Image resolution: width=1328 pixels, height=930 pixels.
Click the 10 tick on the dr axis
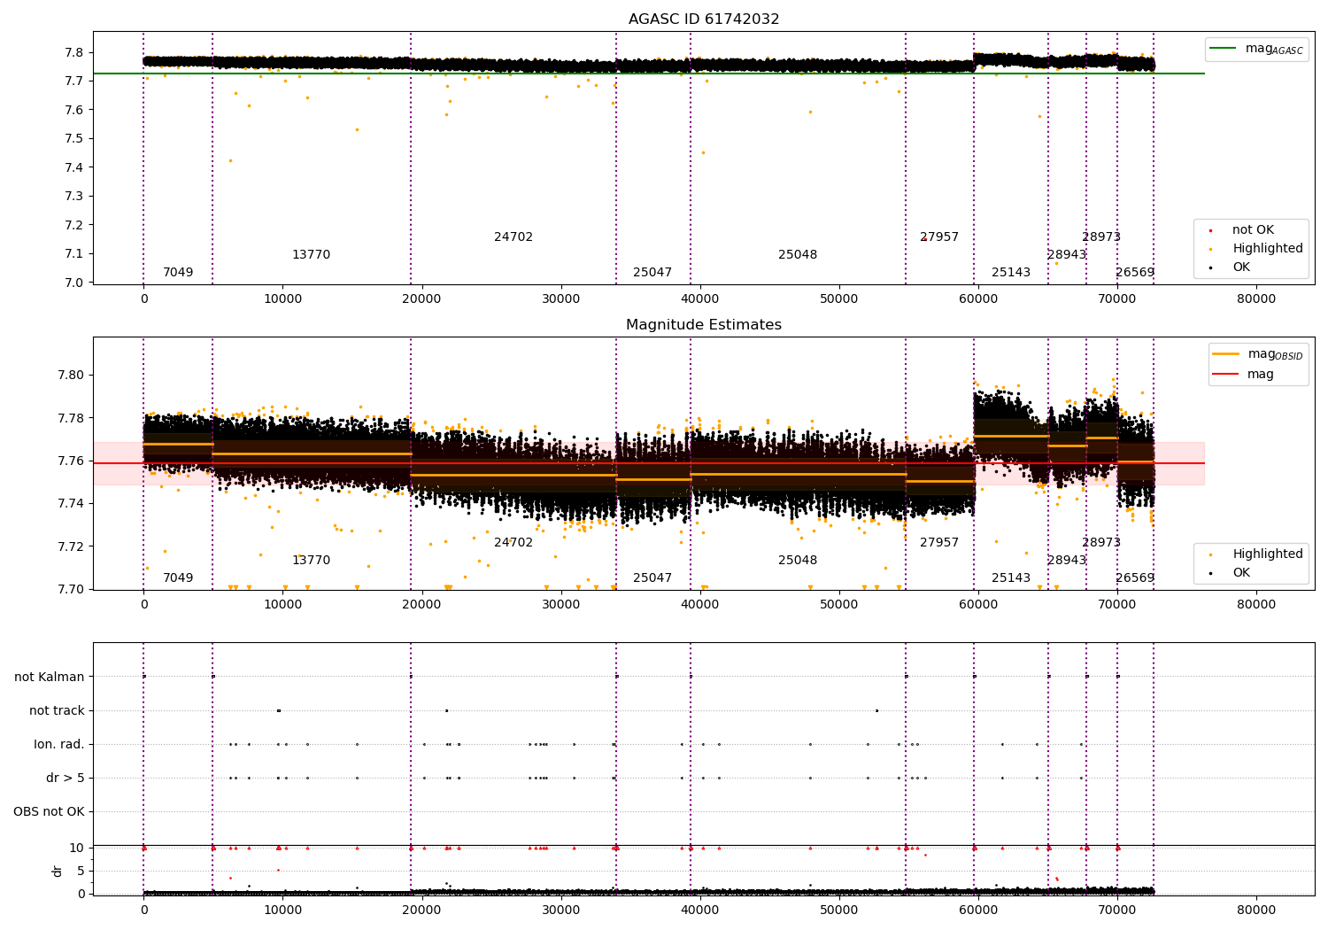pyautogui.click(x=77, y=848)
